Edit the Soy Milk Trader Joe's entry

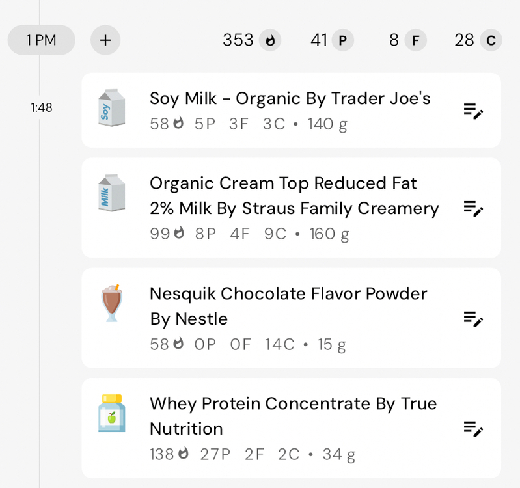click(473, 111)
